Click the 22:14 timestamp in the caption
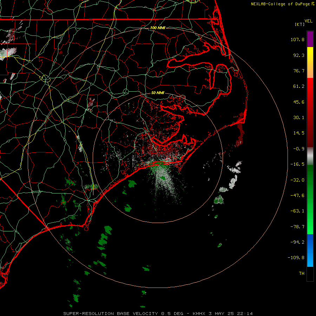316x316 pixels. (245, 314)
